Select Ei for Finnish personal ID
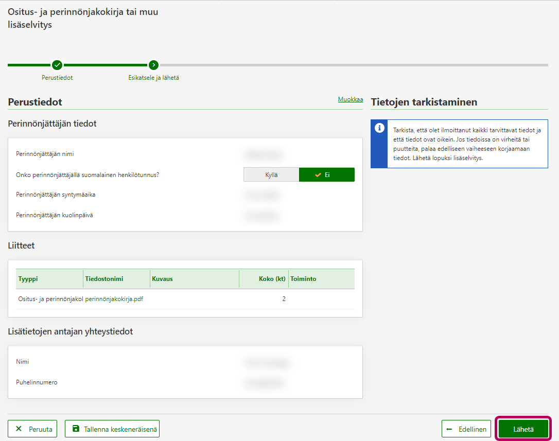The width and height of the screenshot is (559, 441). 327,175
